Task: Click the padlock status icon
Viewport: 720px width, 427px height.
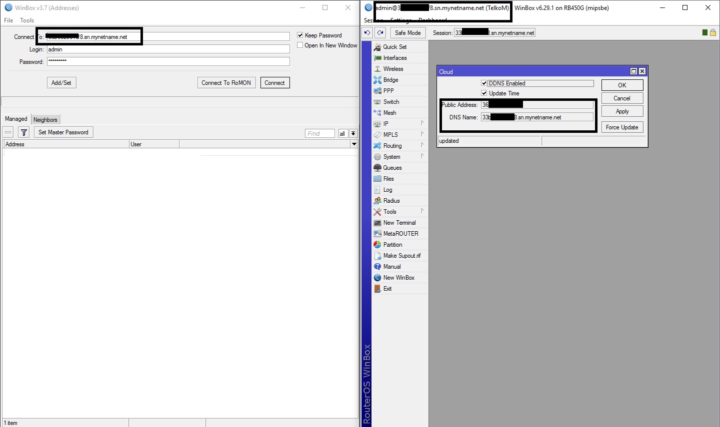Action: [713, 32]
